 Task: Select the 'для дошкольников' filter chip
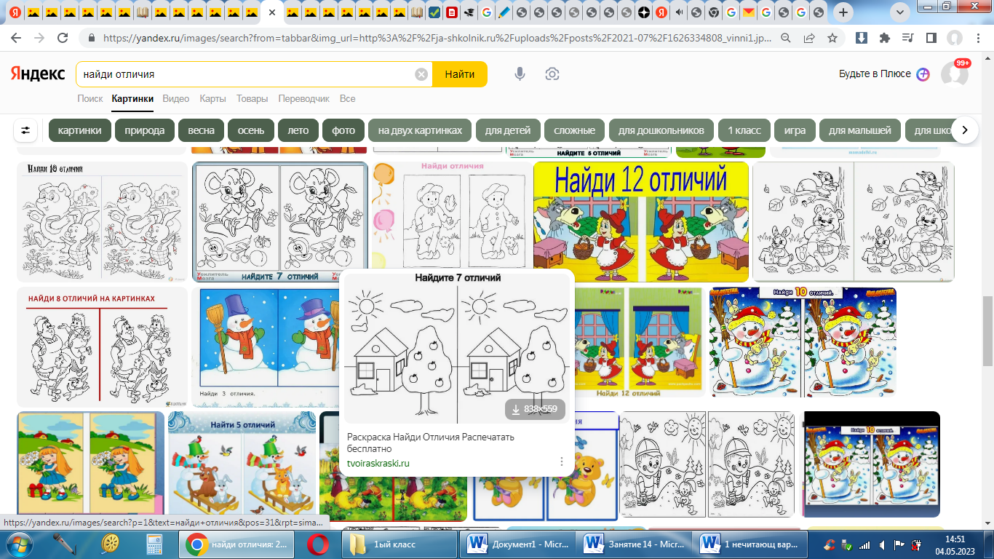[661, 130]
